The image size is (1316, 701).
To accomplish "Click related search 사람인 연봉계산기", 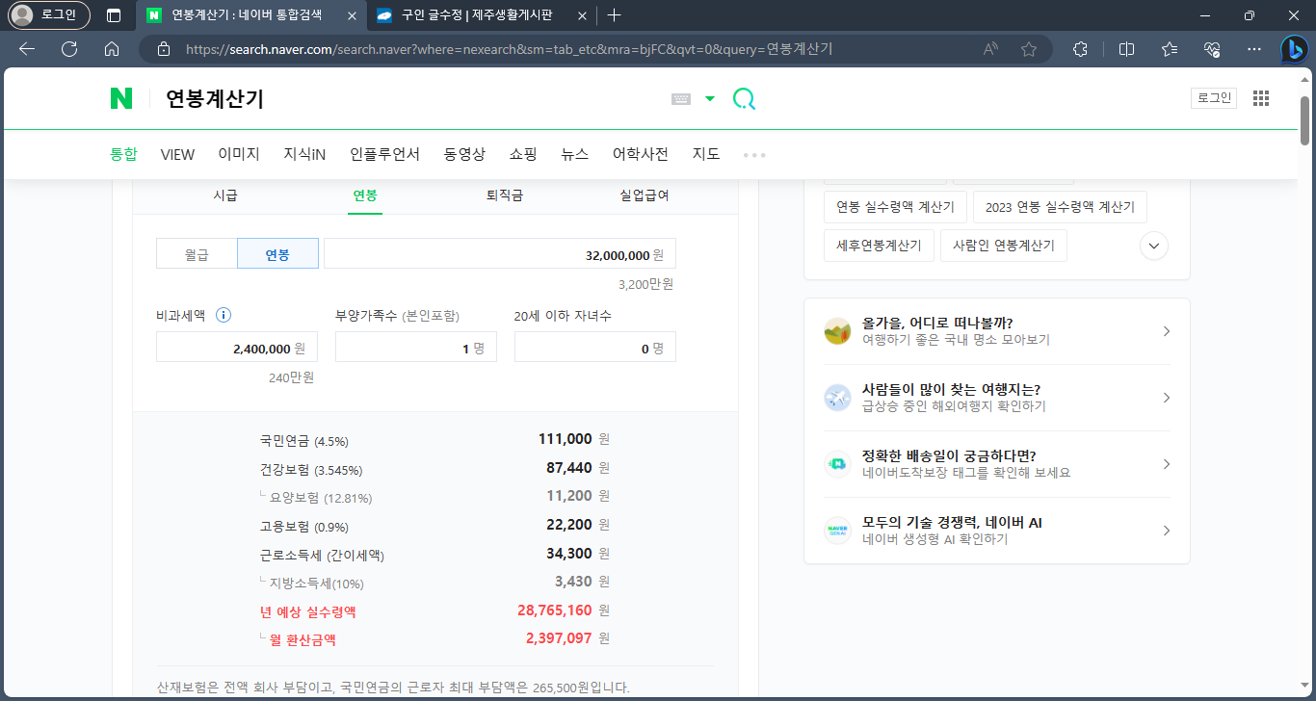I will [x=1004, y=245].
